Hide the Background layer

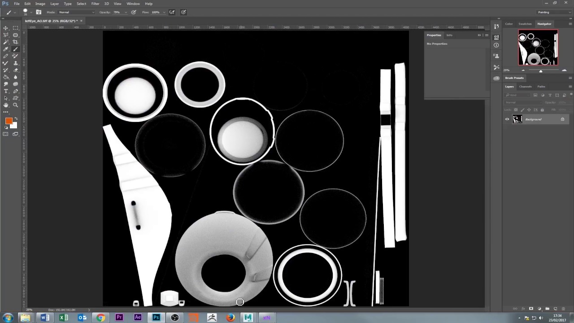click(x=507, y=119)
